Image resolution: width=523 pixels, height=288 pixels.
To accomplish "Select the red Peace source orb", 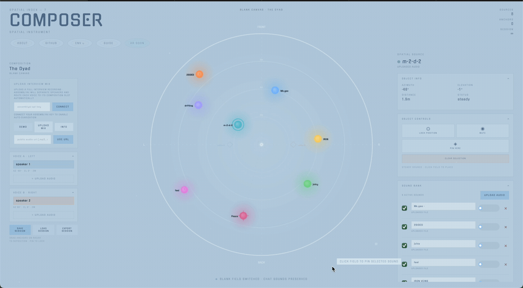I will 243,215.
